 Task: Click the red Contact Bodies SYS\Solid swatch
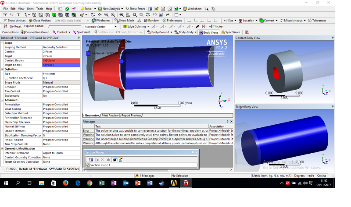click(61, 60)
